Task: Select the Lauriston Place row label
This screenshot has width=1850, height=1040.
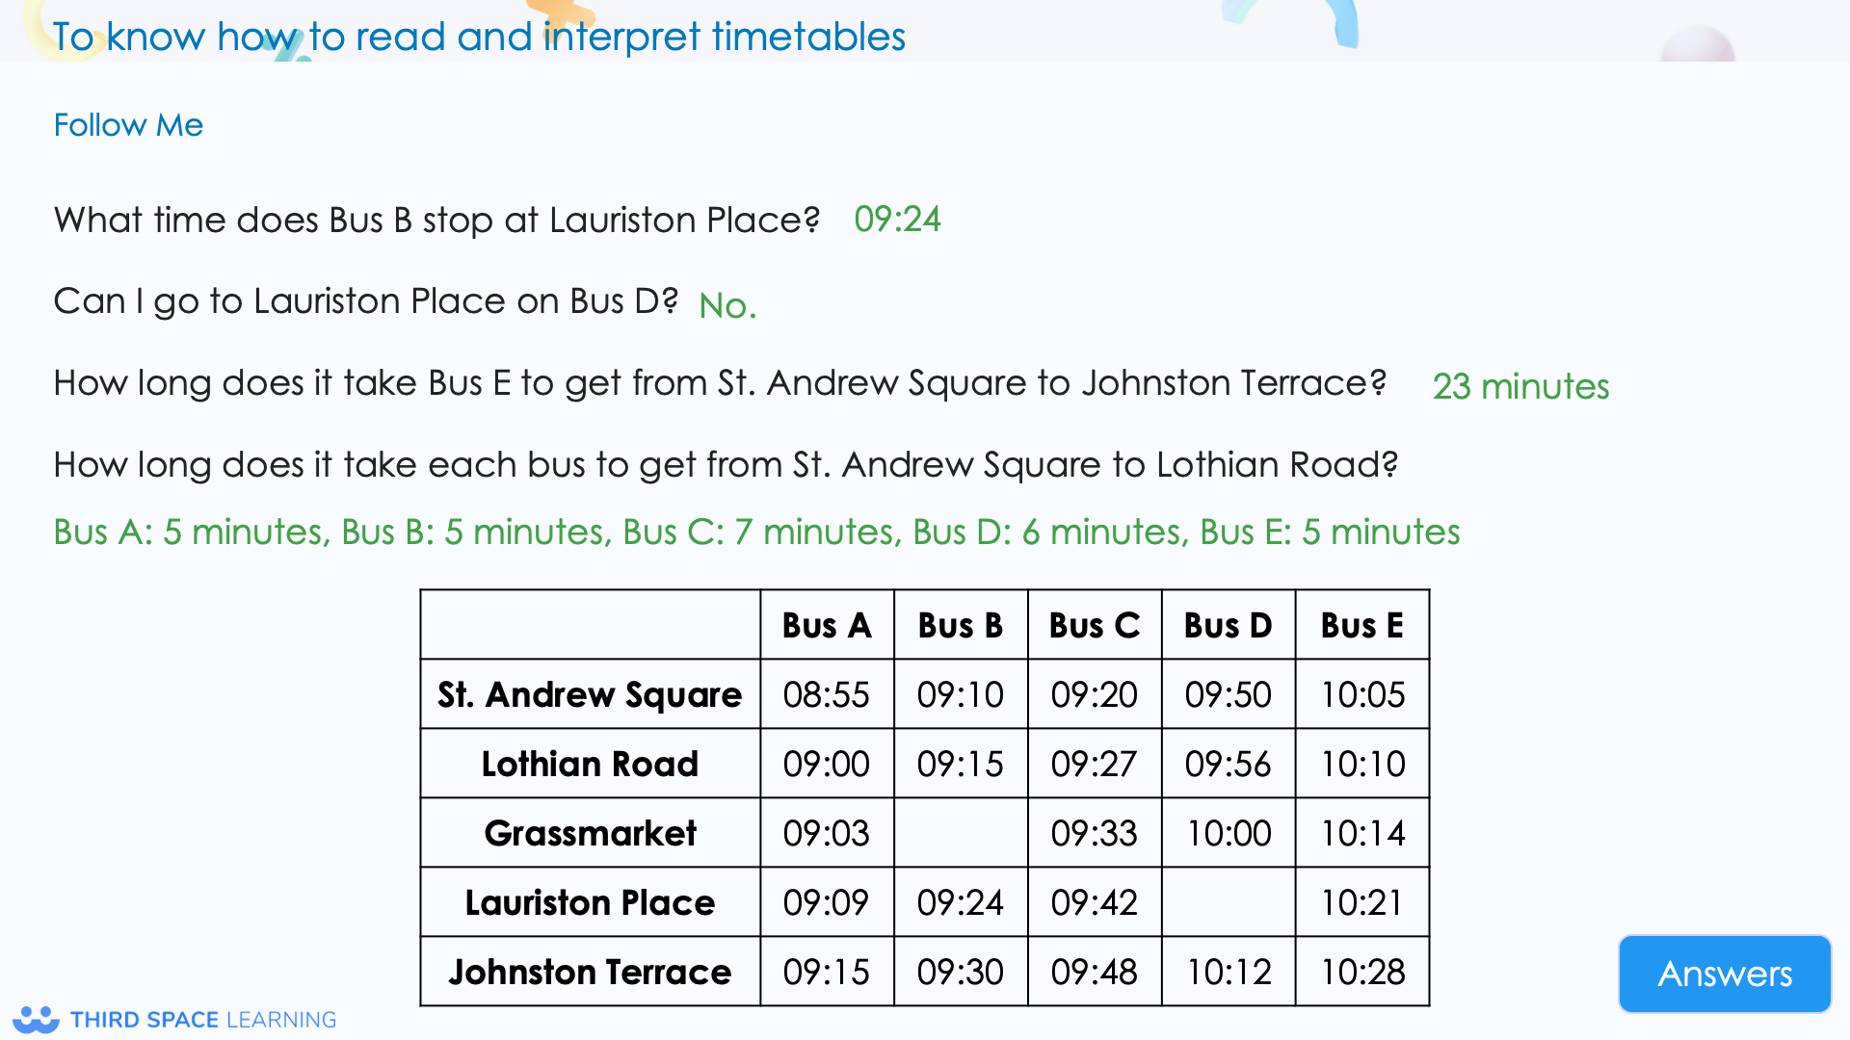Action: pos(590,902)
